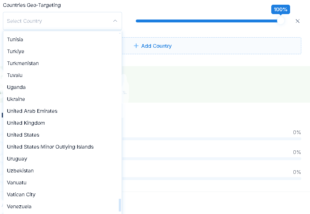Select Ukraine in the dropdown

coord(63,99)
